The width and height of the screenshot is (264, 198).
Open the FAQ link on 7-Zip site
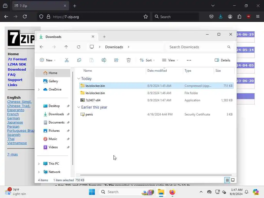[x=11, y=75]
